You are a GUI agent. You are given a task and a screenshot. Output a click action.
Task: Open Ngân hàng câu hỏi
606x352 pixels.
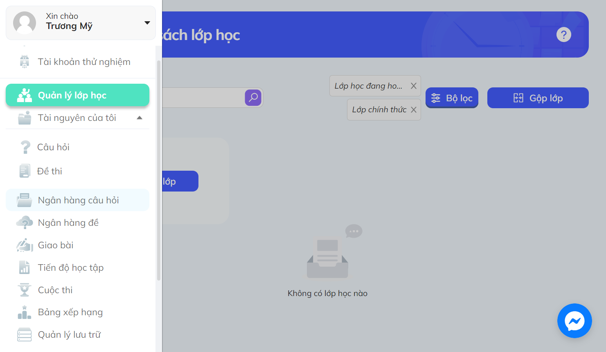click(78, 200)
